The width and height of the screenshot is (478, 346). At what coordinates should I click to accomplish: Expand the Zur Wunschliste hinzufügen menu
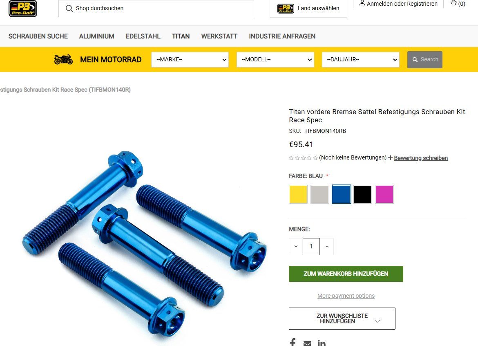(342, 319)
